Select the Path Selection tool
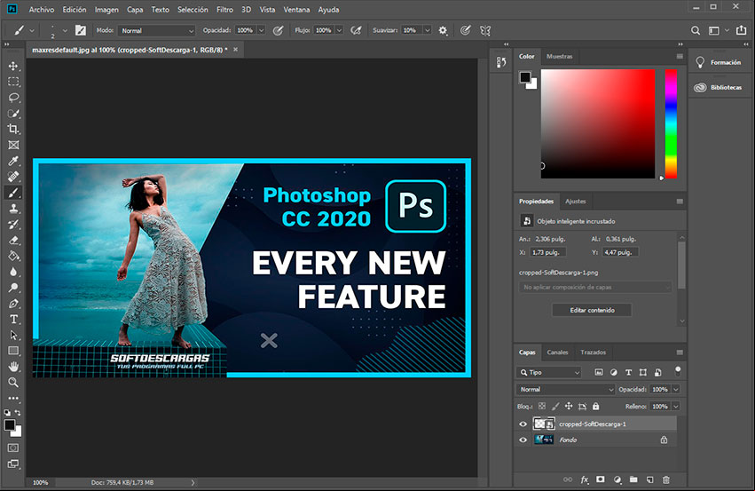Screen dimensions: 755x491 (x=13, y=335)
